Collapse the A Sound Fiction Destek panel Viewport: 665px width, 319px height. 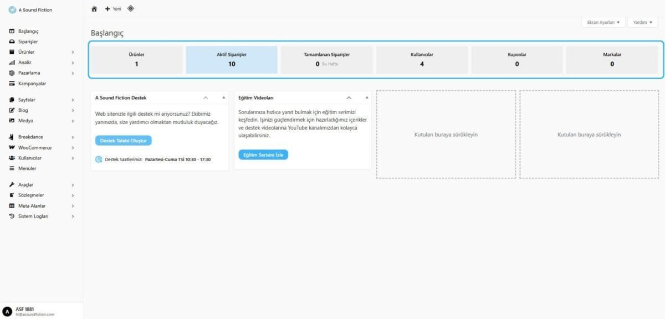coord(206,97)
